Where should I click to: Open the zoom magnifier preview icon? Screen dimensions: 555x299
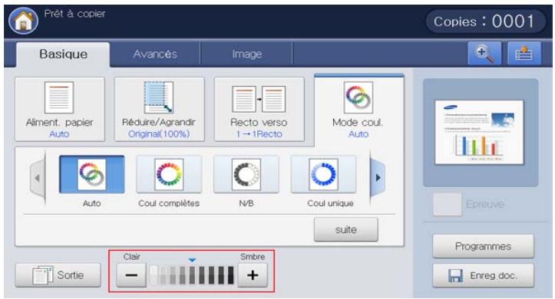[484, 54]
